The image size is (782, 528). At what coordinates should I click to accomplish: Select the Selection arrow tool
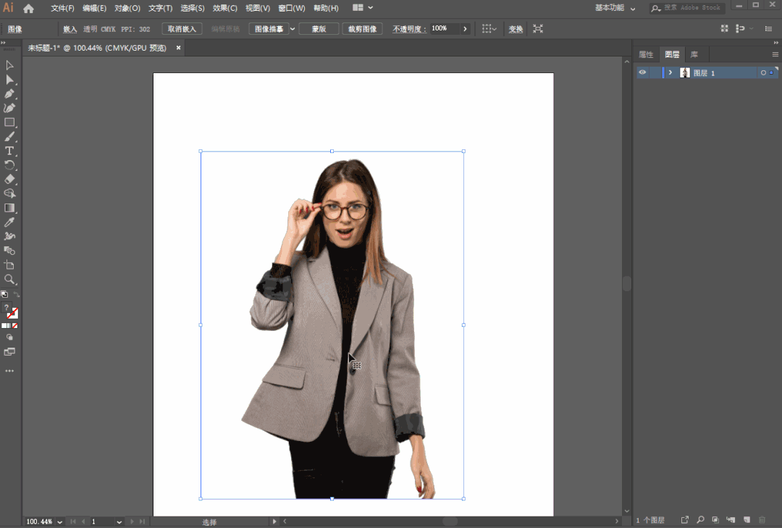coord(9,65)
